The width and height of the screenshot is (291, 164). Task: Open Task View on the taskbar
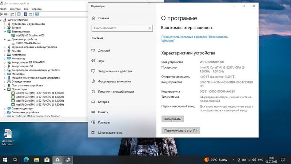[x=15, y=160]
